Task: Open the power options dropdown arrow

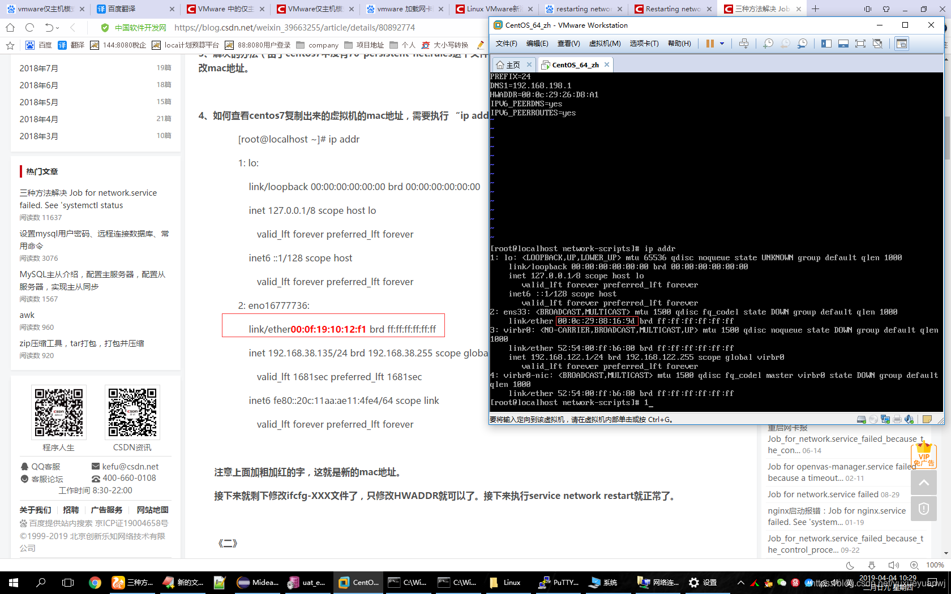Action: 722,44
